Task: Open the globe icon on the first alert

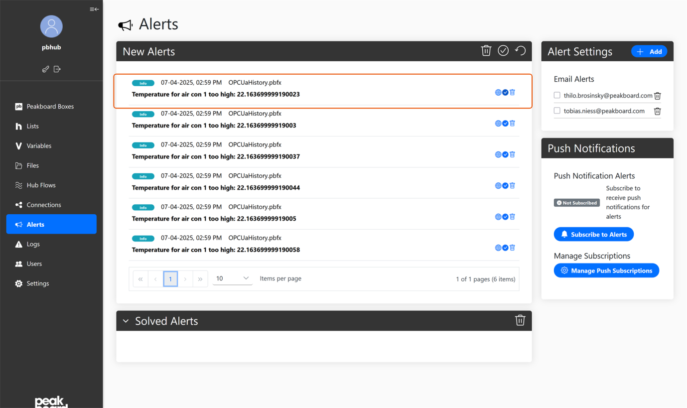Action: click(x=498, y=92)
